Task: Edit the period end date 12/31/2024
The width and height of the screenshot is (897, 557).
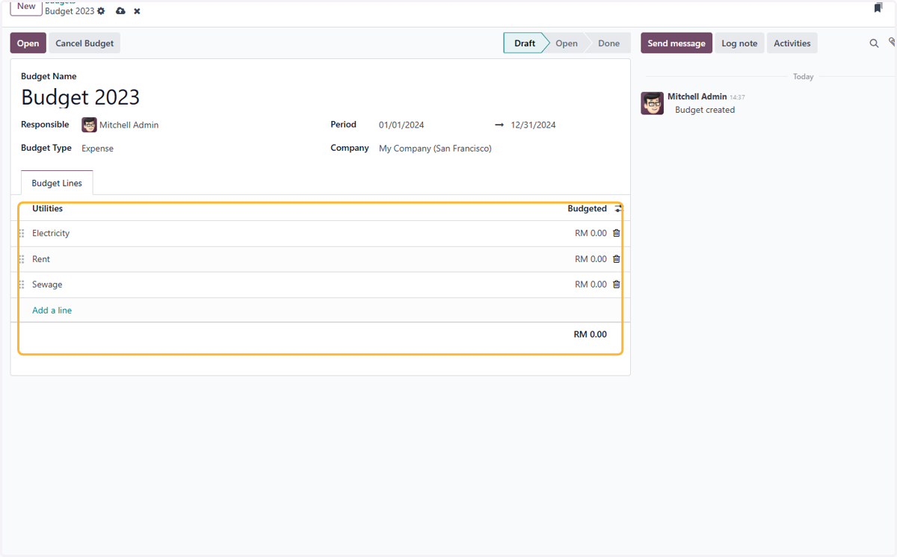Action: click(534, 125)
